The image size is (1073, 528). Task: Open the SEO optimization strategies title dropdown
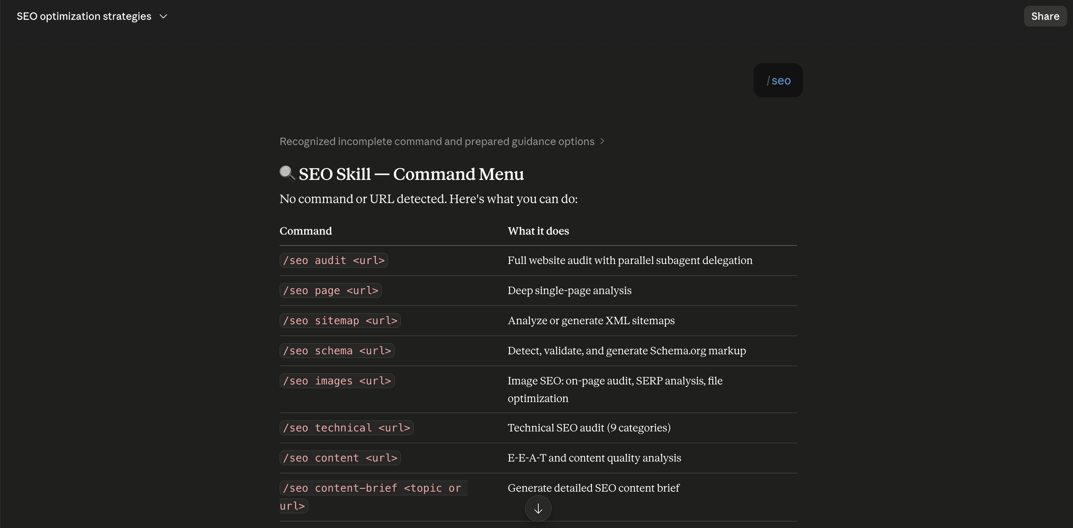(92, 16)
